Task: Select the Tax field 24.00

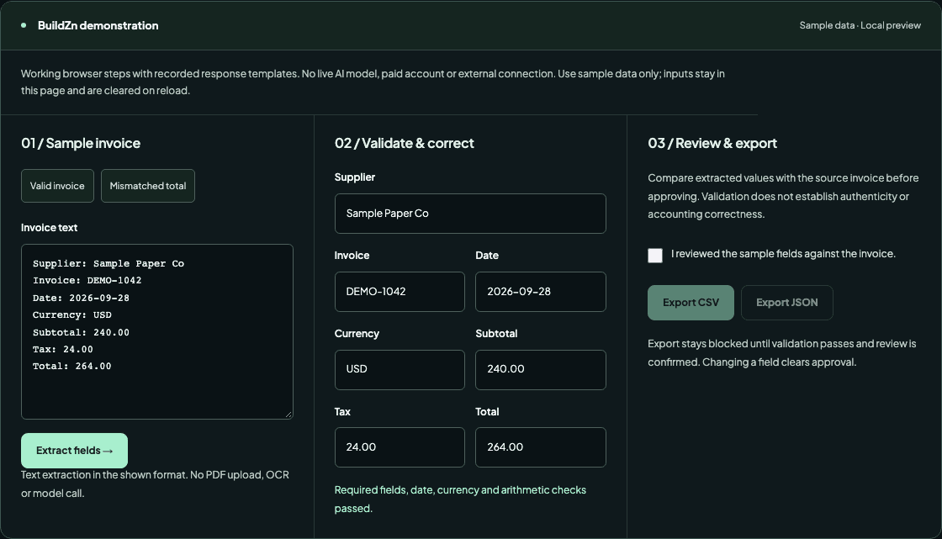Action: pyautogui.click(x=400, y=447)
